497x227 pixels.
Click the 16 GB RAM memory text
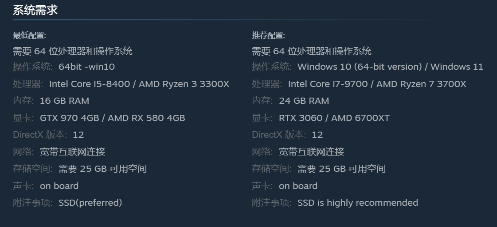click(64, 101)
